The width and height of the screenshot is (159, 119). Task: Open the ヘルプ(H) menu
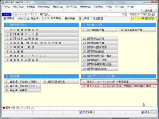click(130, 7)
